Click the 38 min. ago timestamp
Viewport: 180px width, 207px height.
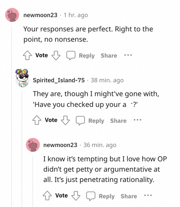coord(107,80)
